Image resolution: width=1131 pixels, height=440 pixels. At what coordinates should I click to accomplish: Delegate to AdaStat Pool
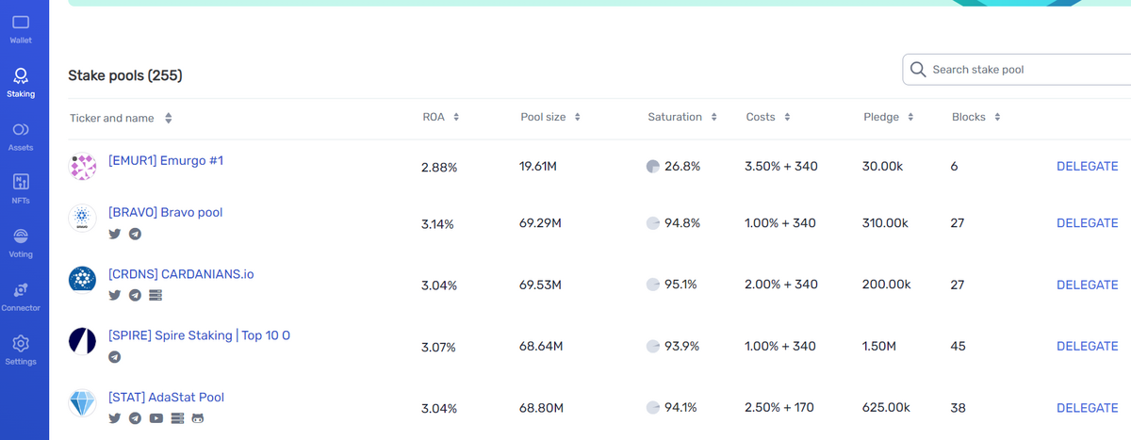point(1087,408)
